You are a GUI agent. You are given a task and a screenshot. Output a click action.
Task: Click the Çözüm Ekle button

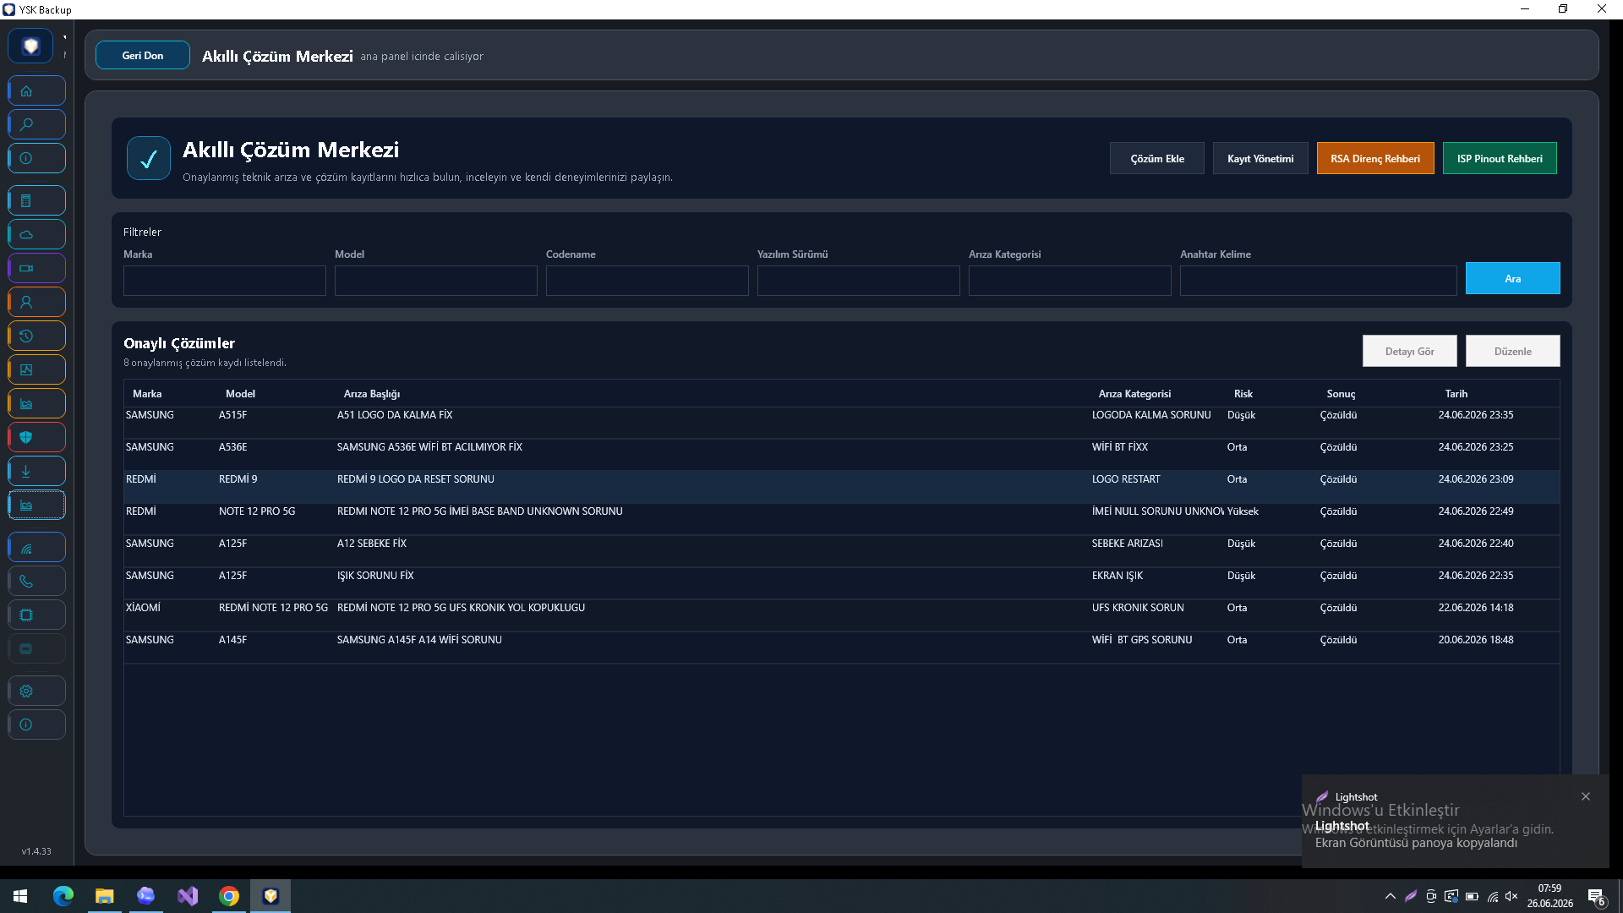(1157, 158)
